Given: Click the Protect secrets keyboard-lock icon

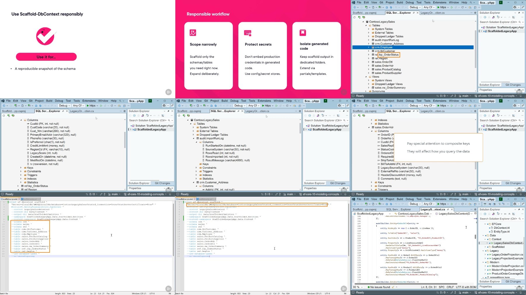Looking at the screenshot, I should tap(248, 33).
